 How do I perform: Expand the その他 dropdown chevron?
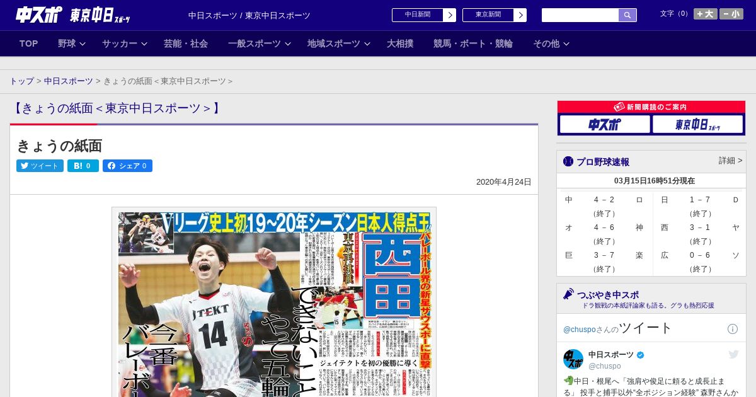pos(566,44)
